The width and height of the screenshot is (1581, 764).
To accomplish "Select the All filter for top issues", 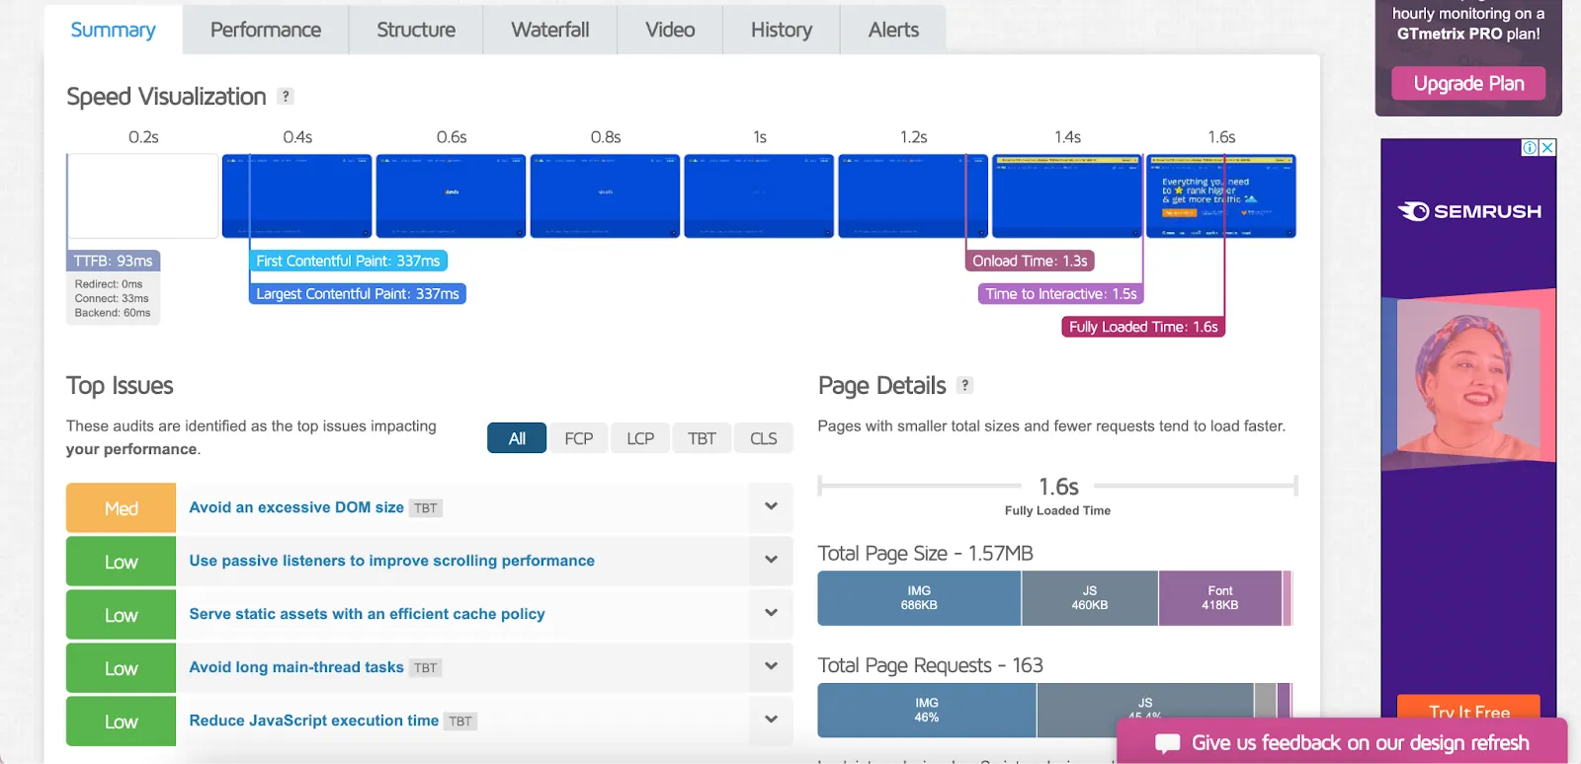I will click(516, 438).
